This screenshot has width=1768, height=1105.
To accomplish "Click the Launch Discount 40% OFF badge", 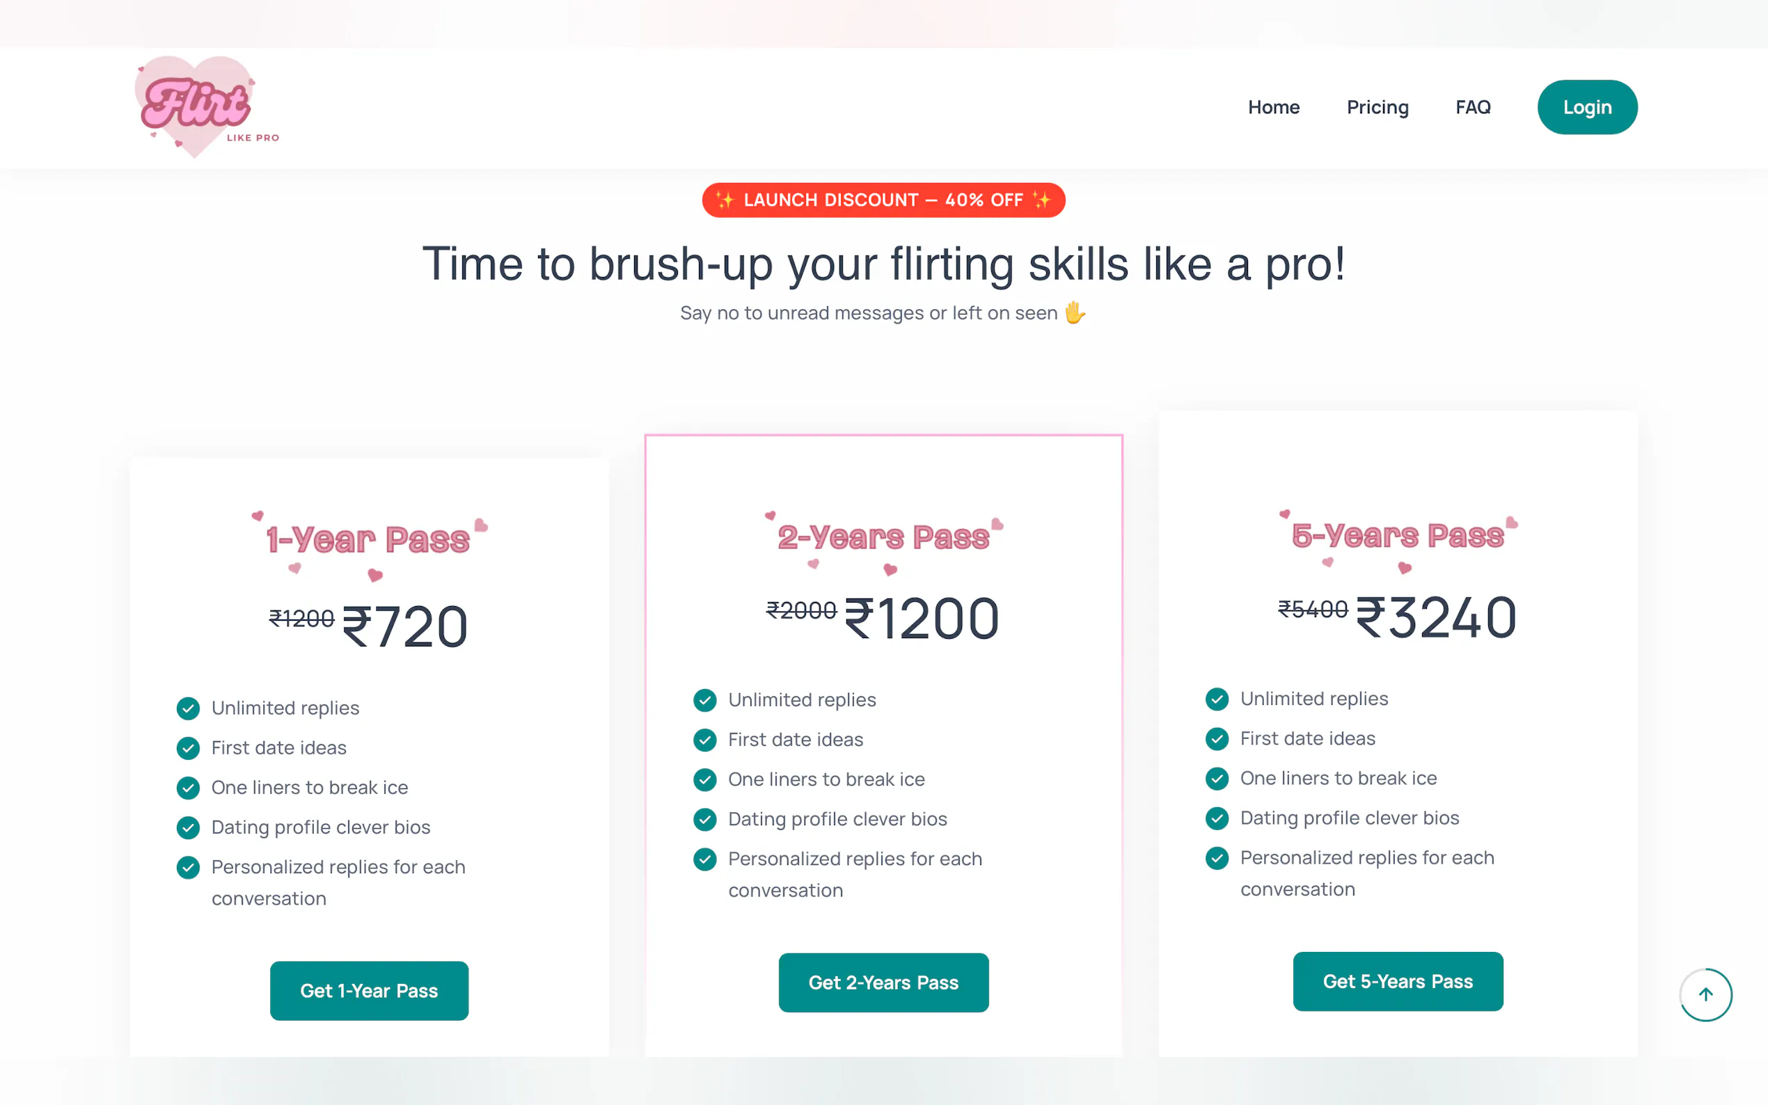I will pos(883,200).
